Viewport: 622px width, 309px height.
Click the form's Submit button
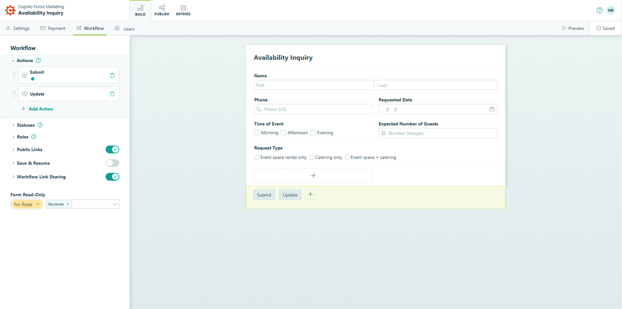264,195
